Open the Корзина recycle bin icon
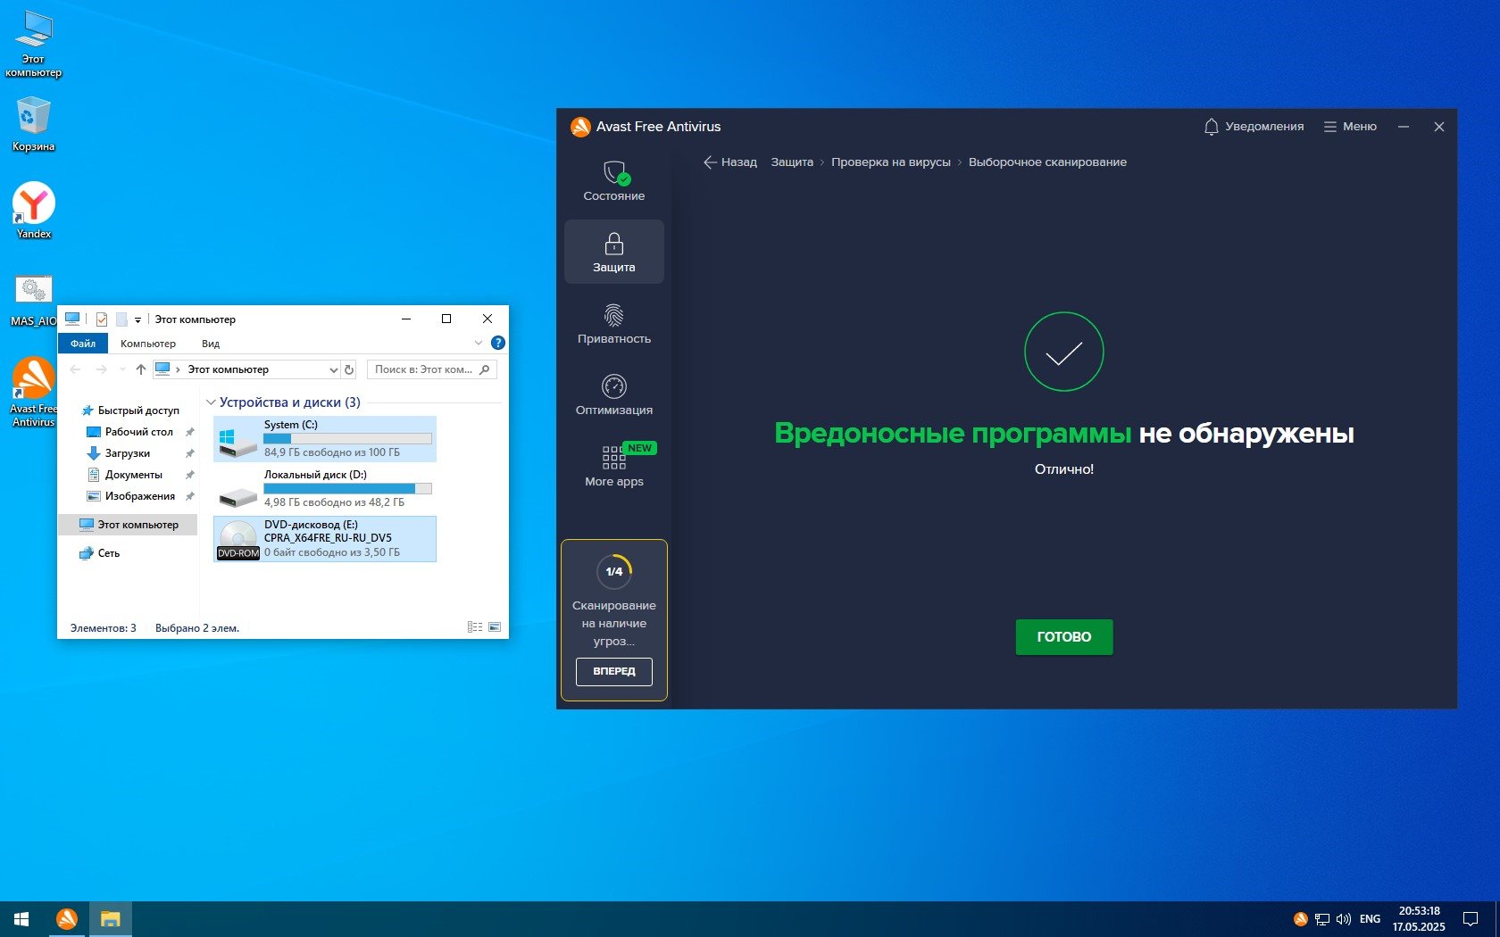Viewport: 1500px width, 937px height. pos(34,124)
